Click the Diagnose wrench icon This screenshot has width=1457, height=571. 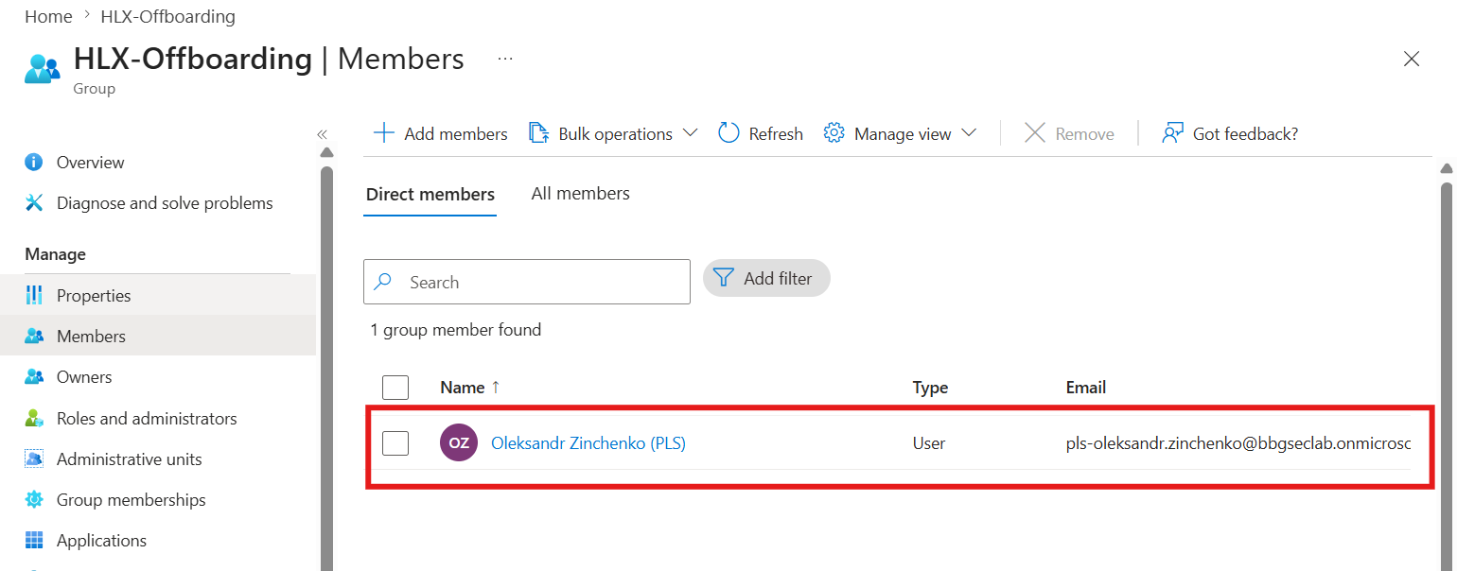coord(34,202)
